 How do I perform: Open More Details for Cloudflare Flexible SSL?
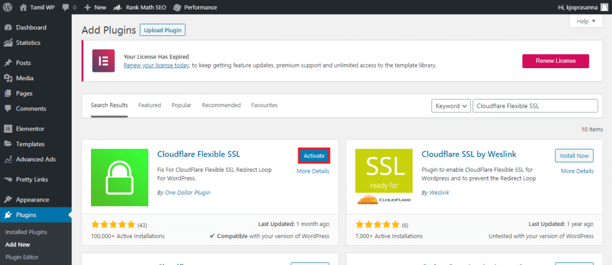(x=313, y=171)
